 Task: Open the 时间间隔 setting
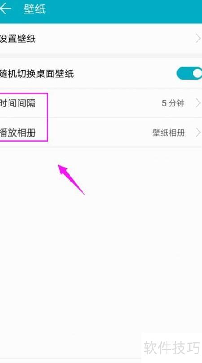point(101,103)
